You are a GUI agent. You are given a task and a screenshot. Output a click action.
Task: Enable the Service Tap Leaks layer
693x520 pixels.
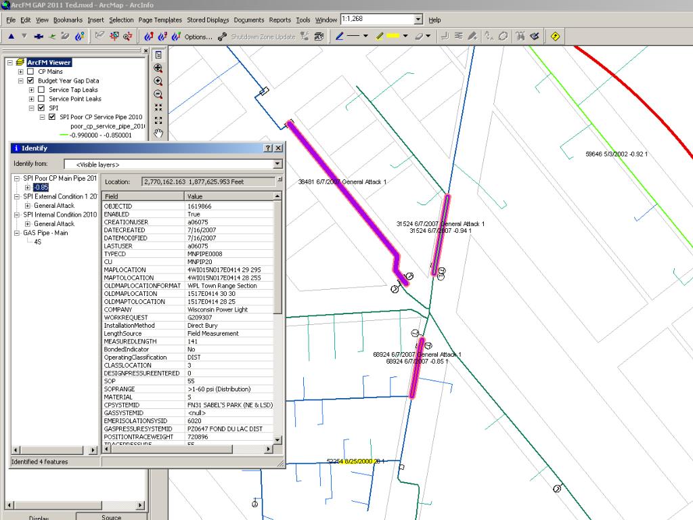tap(41, 90)
